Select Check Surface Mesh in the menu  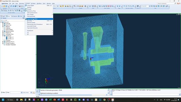[39, 19]
